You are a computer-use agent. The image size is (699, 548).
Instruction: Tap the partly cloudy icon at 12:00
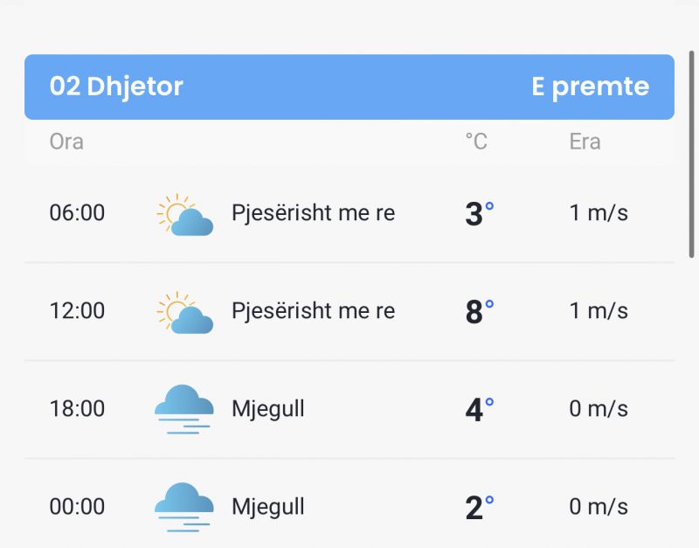[184, 313]
